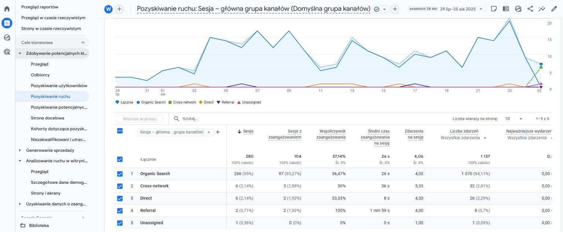This screenshot has width=563, height=232.
Task: Uncheck the Łącznie row checkbox
Action: 120,159
